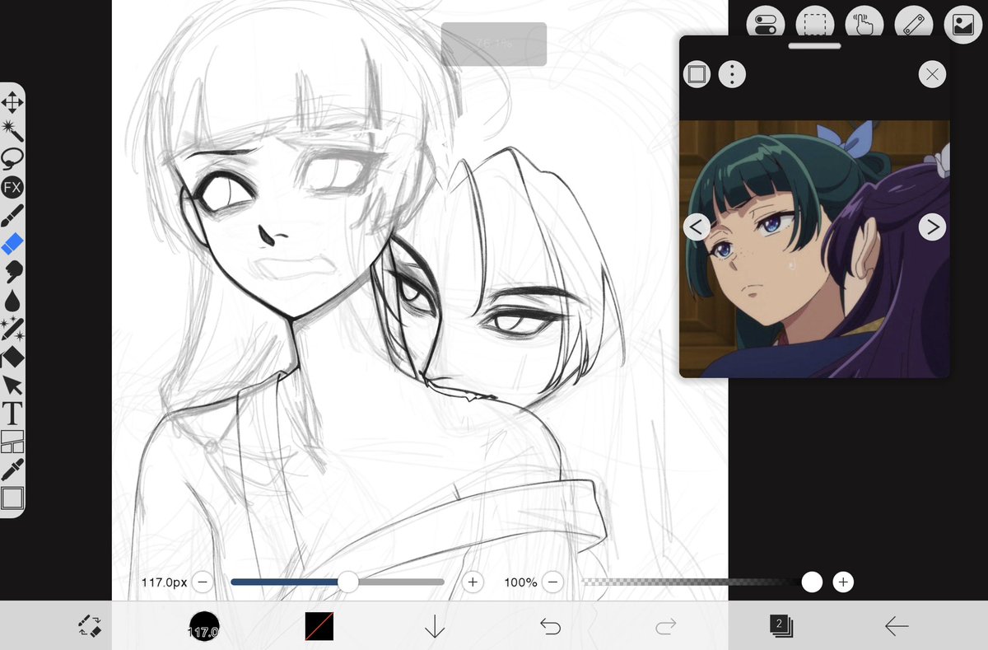Screen dimensions: 988x650
Task: Select the Vector arrow tool
Action: tap(12, 385)
